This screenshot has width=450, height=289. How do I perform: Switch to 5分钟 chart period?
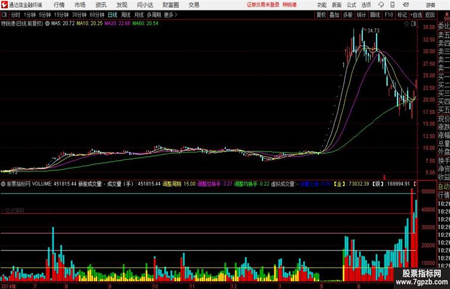(45, 15)
